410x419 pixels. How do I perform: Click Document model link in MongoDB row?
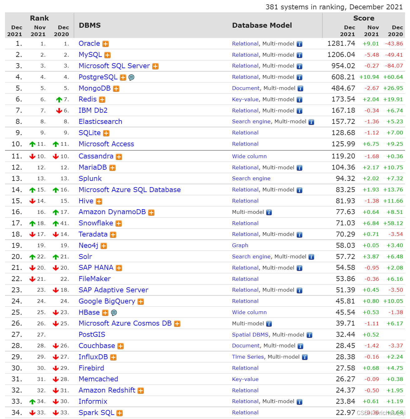click(x=246, y=88)
